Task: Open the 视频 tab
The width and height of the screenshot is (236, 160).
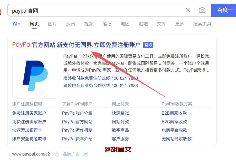Action: point(89,24)
